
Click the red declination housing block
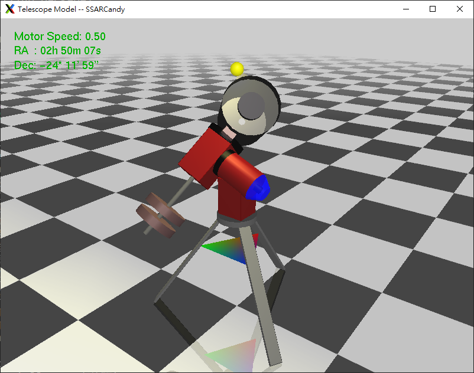click(x=204, y=158)
